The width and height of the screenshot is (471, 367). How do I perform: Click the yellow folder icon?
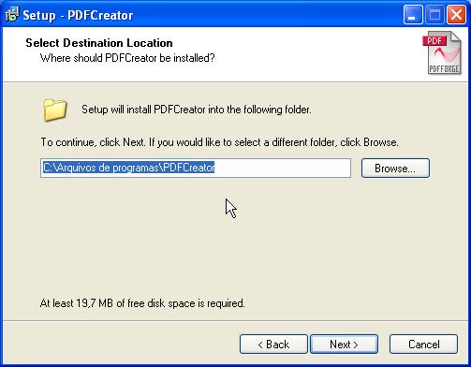(55, 110)
